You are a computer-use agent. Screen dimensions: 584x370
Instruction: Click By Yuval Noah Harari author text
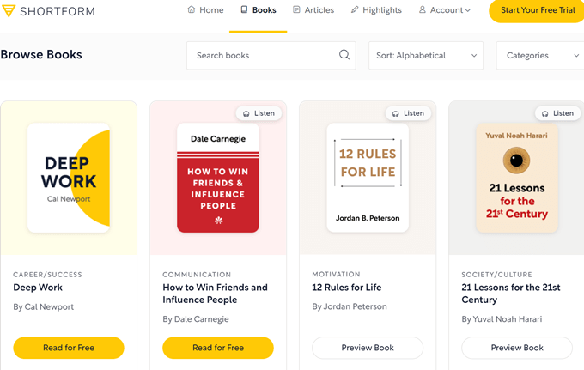click(502, 319)
